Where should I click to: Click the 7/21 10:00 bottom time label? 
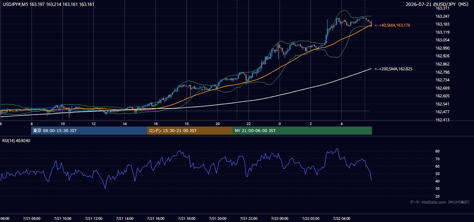[x=63, y=219]
